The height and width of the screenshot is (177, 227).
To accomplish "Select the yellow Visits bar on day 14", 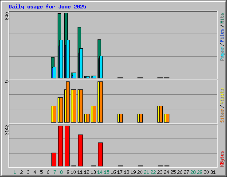I will [98, 102].
